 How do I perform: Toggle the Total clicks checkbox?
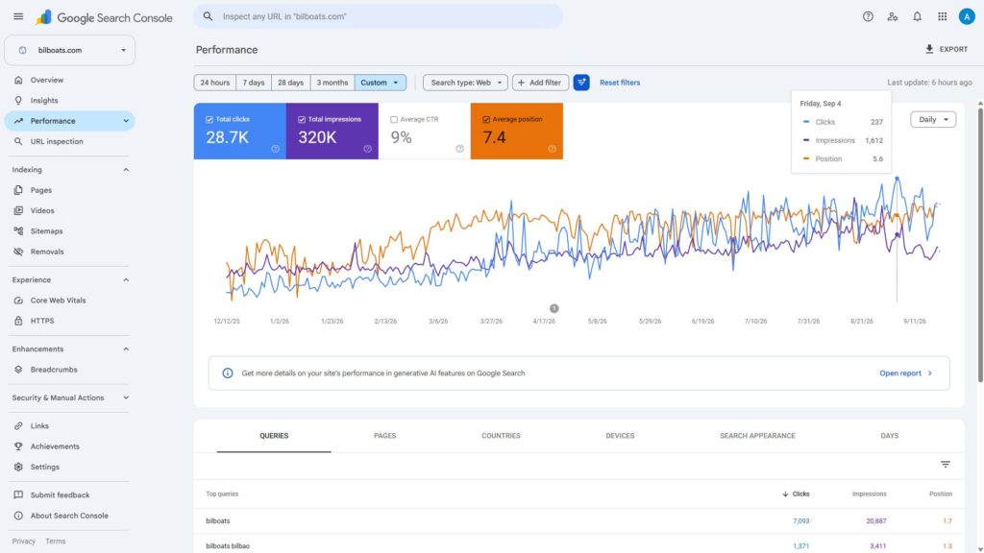(209, 119)
